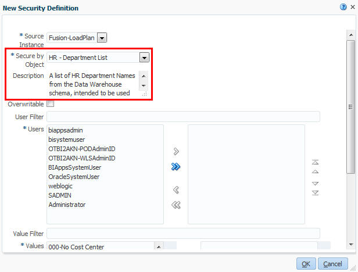
Task: Select SADMIN in Users list
Action: (x=60, y=195)
